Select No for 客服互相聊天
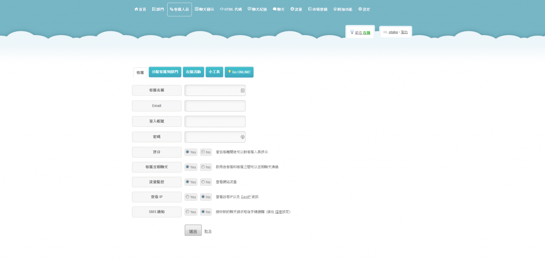 click(x=203, y=167)
